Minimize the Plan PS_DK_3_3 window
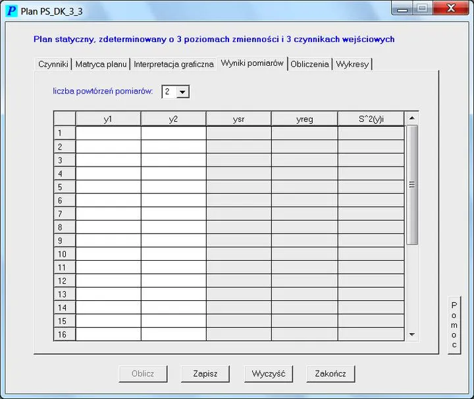This screenshot has height=399, width=474. point(402,9)
